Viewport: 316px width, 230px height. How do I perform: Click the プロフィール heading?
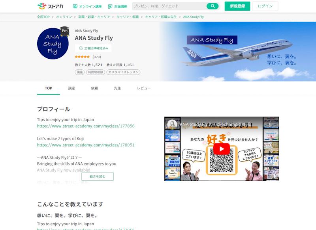[x=54, y=109]
